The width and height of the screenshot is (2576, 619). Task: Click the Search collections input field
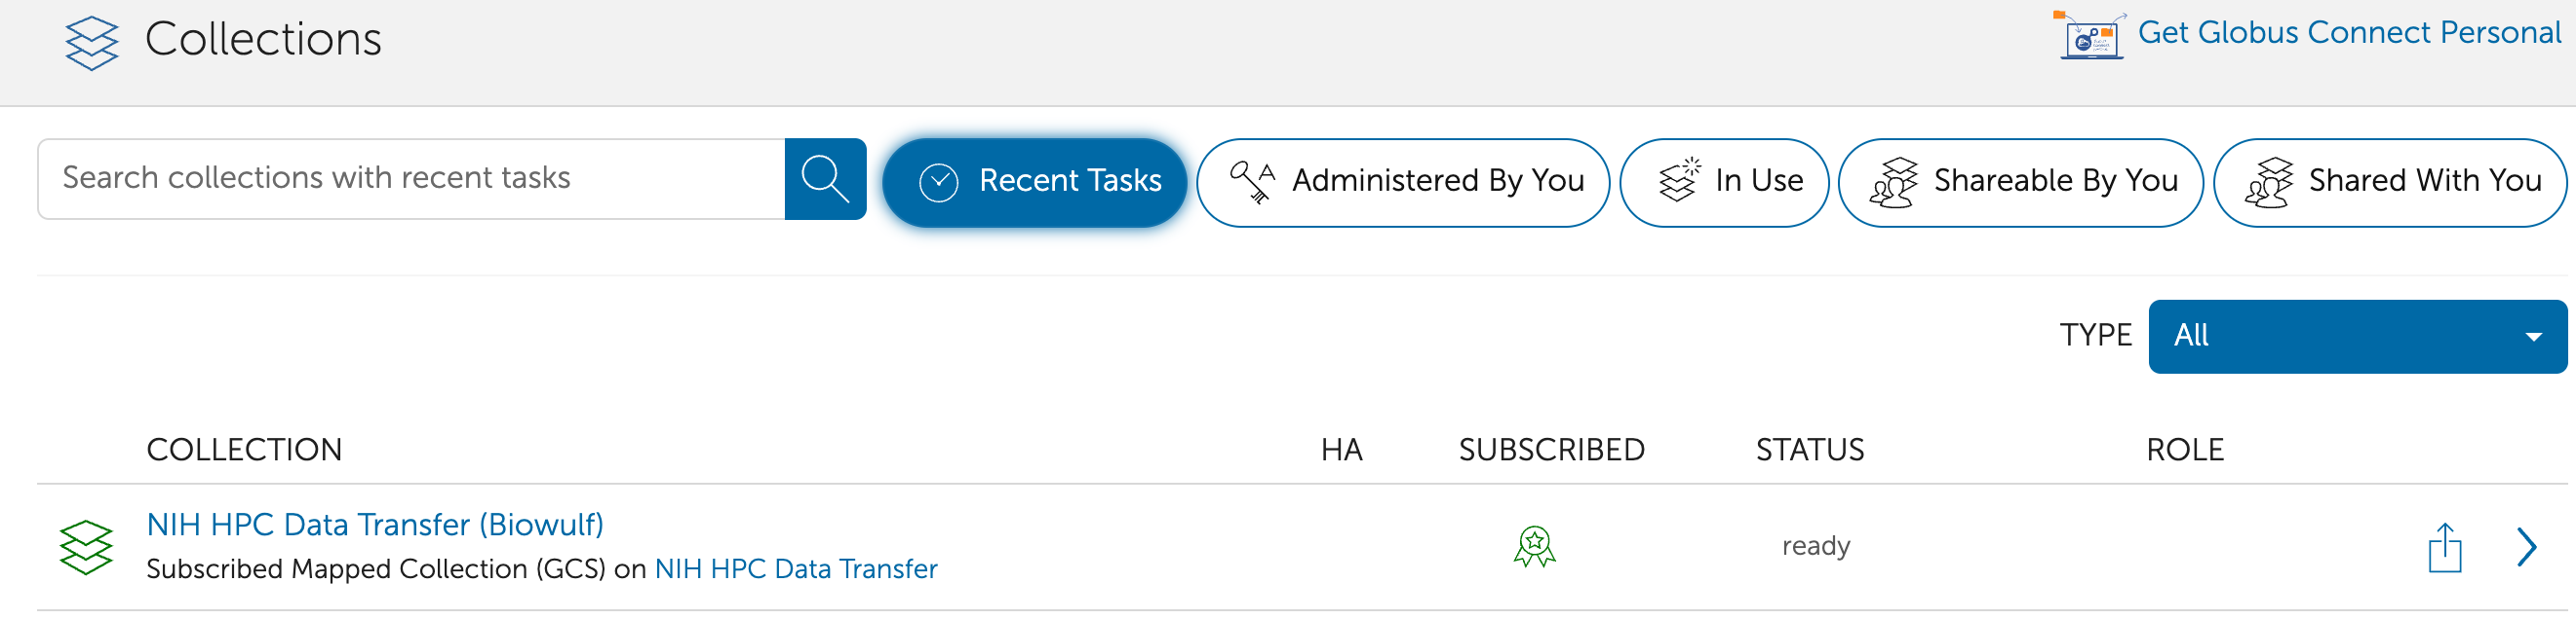pyautogui.click(x=411, y=179)
